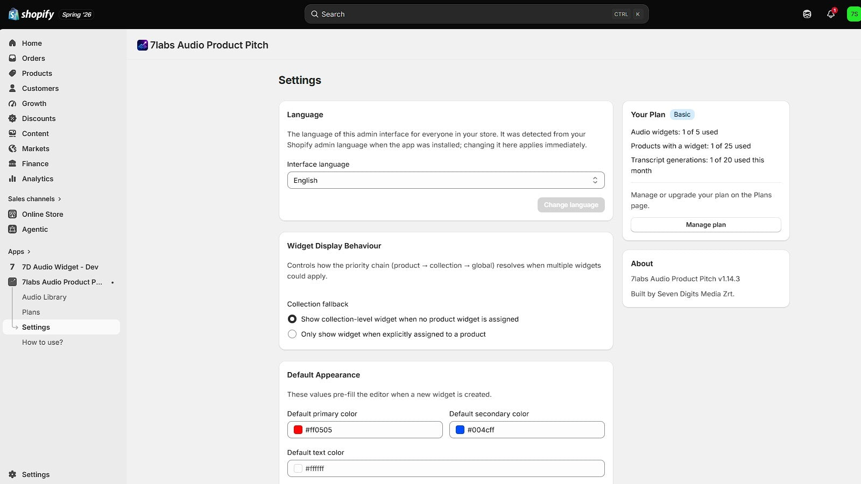This screenshot has width=861, height=484.
Task: Open the Online Store sales channel
Action: [43, 214]
